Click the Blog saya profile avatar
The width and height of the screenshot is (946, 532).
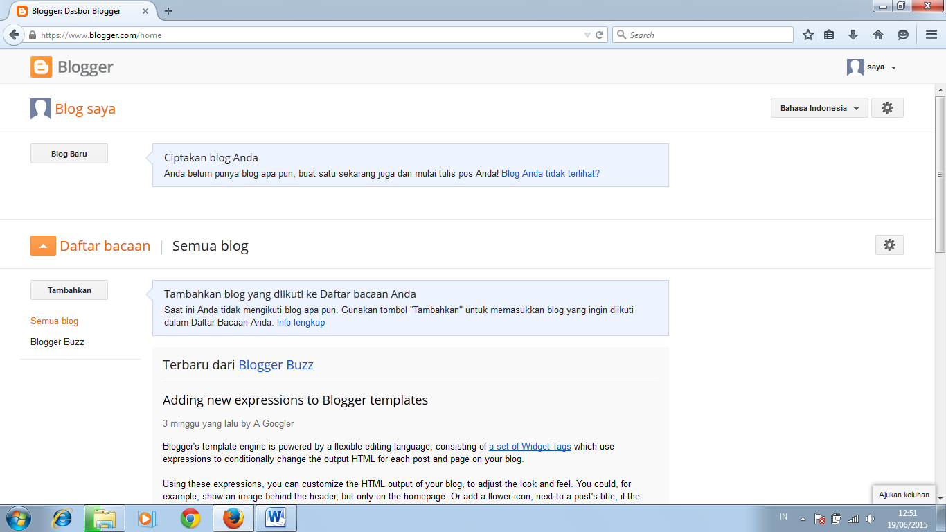[x=41, y=109]
